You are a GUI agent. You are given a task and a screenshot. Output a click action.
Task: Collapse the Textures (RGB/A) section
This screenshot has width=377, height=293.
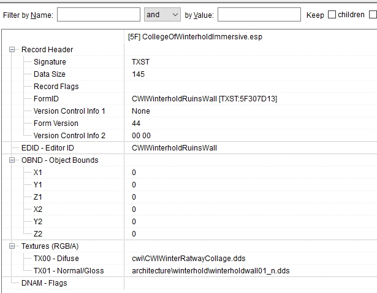tap(13, 246)
